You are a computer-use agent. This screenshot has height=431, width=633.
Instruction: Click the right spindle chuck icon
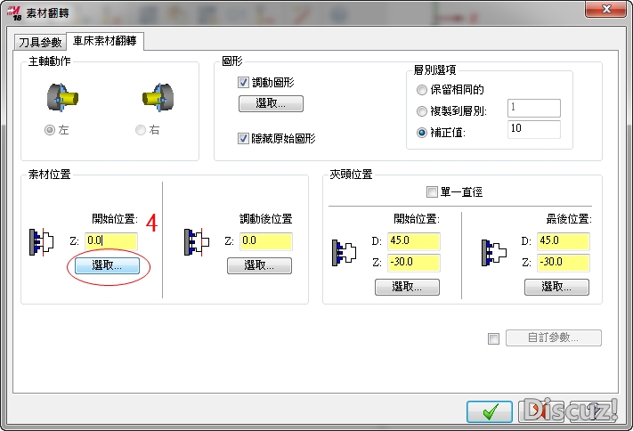[158, 97]
